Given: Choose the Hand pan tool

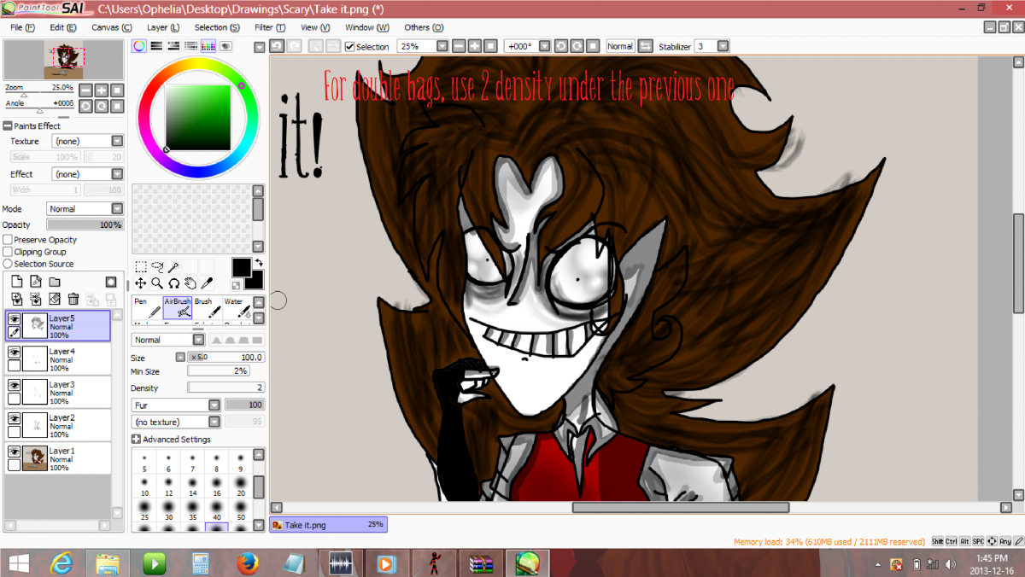Looking at the screenshot, I should (x=190, y=283).
